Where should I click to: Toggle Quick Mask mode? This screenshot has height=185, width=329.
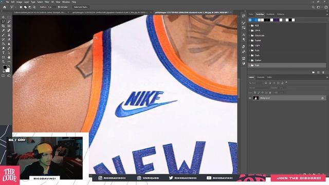coord(3,76)
